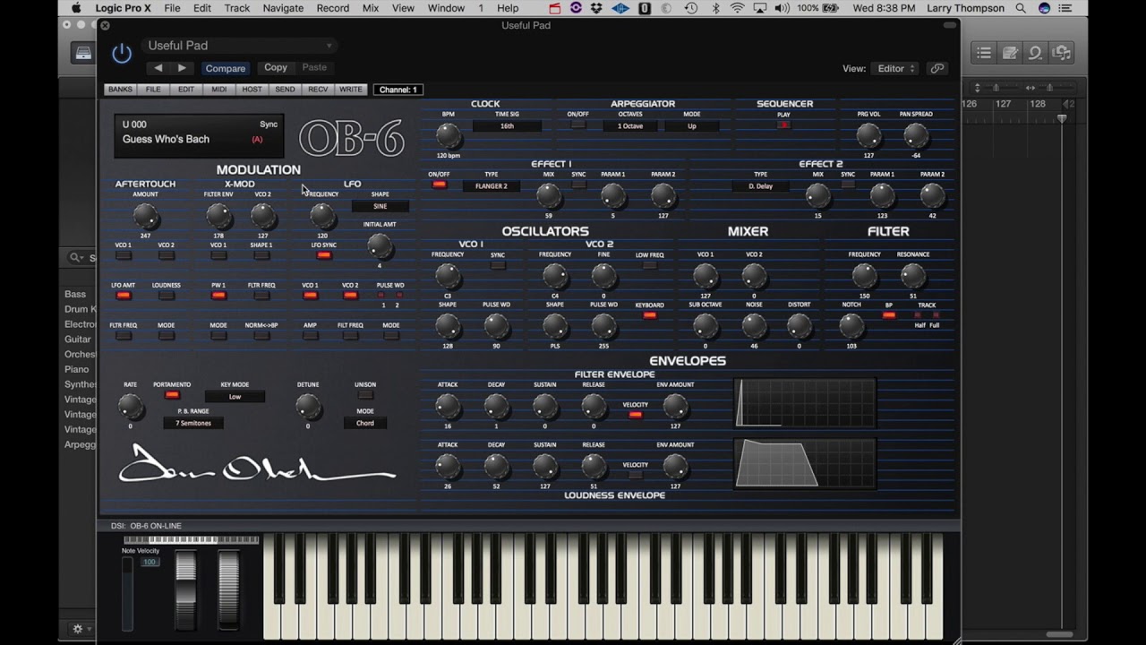Toggle the Arpeggiator ON/OFF switch
1146x645 pixels.
point(578,125)
